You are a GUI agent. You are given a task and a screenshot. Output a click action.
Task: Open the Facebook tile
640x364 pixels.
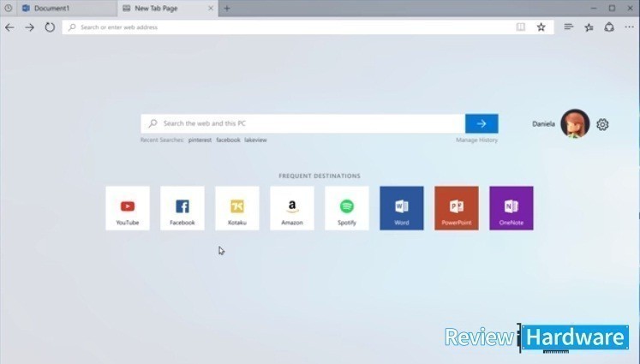pos(182,208)
